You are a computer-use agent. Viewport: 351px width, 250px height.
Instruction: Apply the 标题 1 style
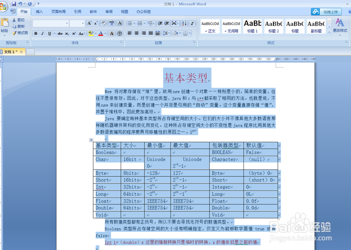253,26
